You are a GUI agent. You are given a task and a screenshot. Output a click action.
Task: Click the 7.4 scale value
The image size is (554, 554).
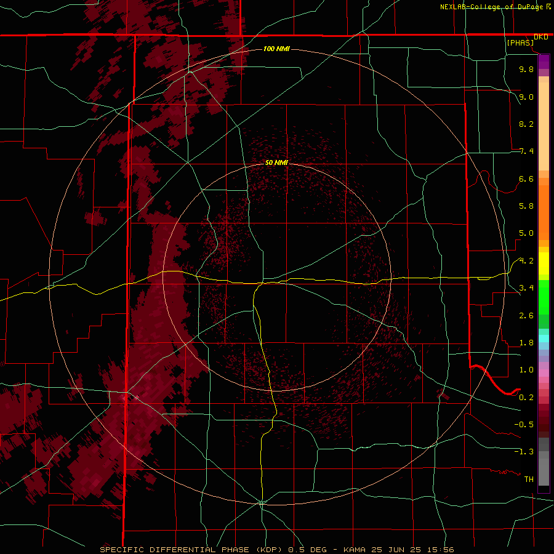(x=526, y=151)
